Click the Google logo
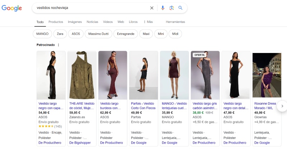The image size is (287, 149). (x=12, y=8)
